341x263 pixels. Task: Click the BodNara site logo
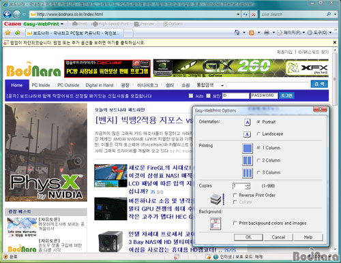(x=33, y=69)
